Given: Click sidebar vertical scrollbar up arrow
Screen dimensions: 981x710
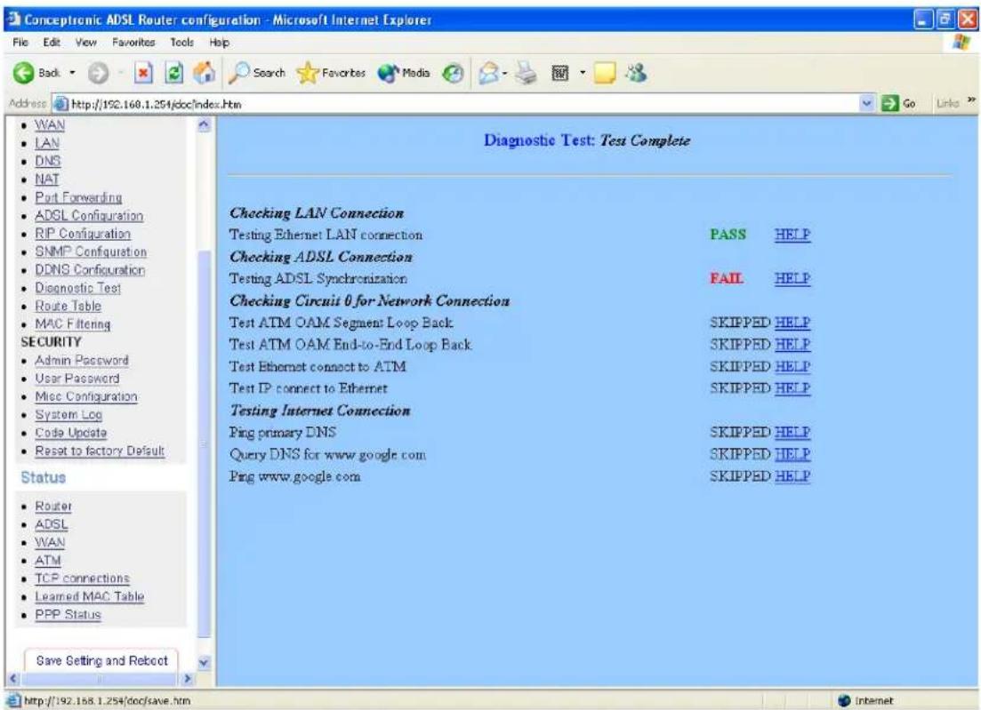Looking at the screenshot, I should click(204, 125).
